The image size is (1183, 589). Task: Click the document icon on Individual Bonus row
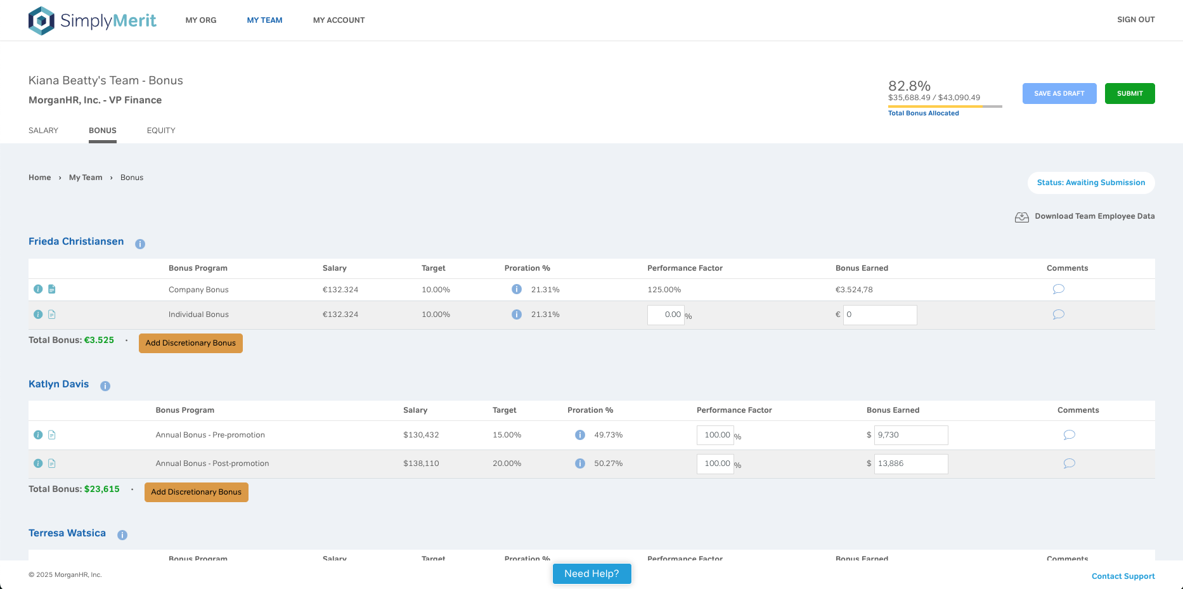click(51, 314)
